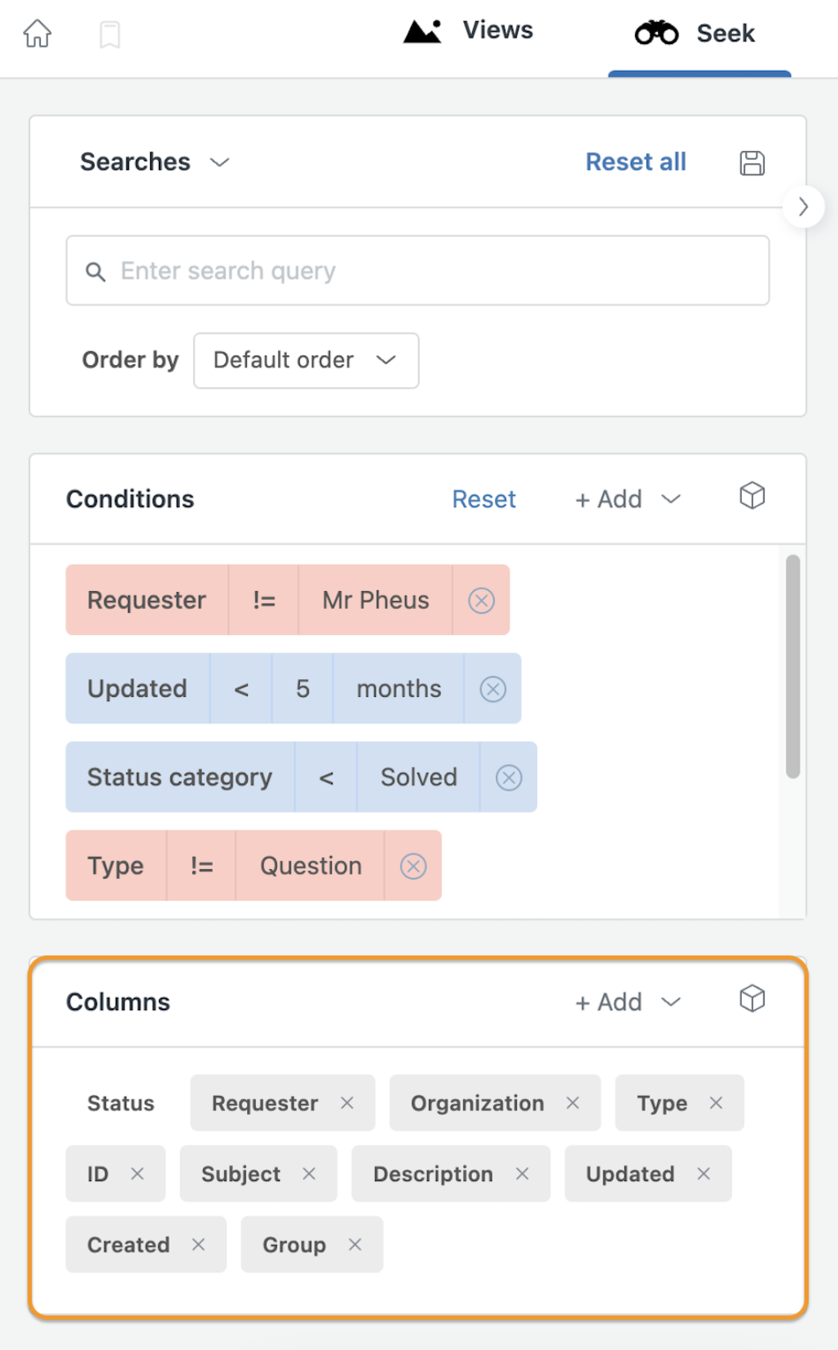Open the Columns + Add dropdown
This screenshot has height=1350, width=838.
coord(628,1002)
